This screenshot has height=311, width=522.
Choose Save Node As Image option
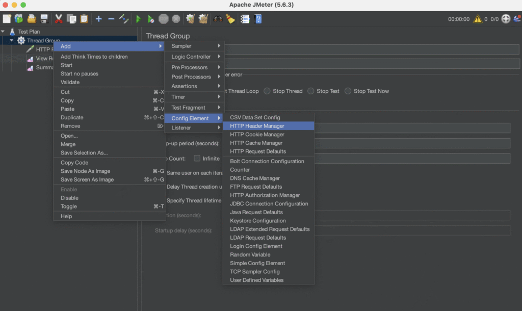click(x=85, y=171)
